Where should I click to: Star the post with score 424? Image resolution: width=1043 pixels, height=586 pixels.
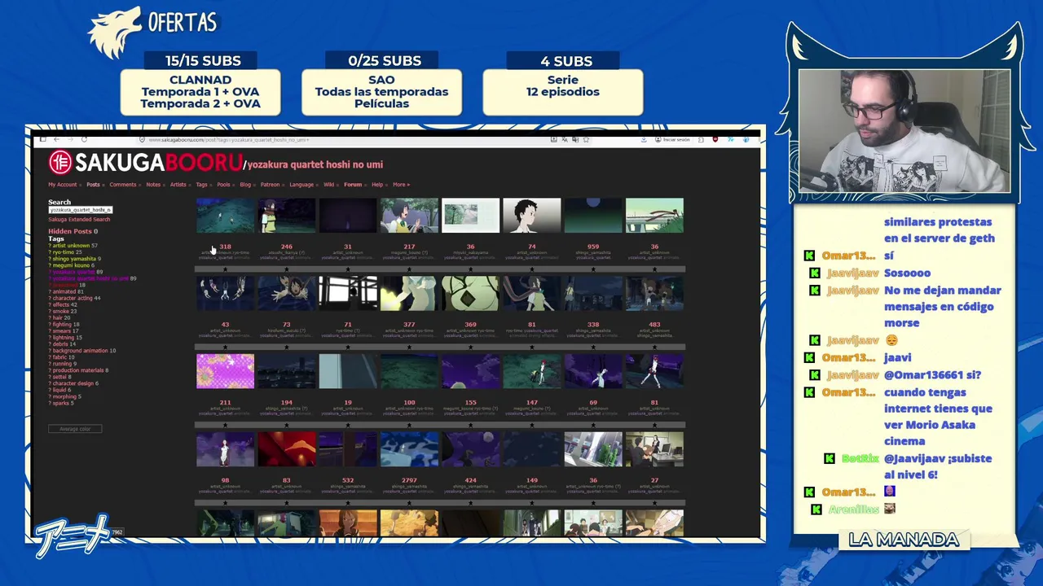coord(470,503)
